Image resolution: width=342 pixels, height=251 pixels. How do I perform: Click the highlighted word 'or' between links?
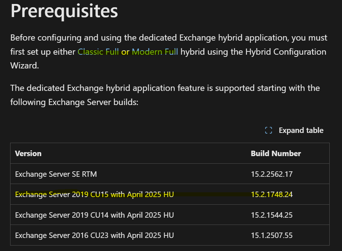click(x=125, y=52)
